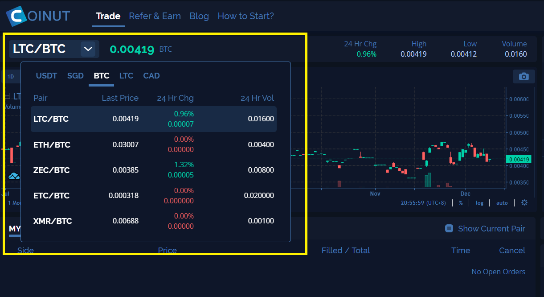The height and width of the screenshot is (297, 544).
Task: Open chart settings gear icon
Action: (x=524, y=202)
